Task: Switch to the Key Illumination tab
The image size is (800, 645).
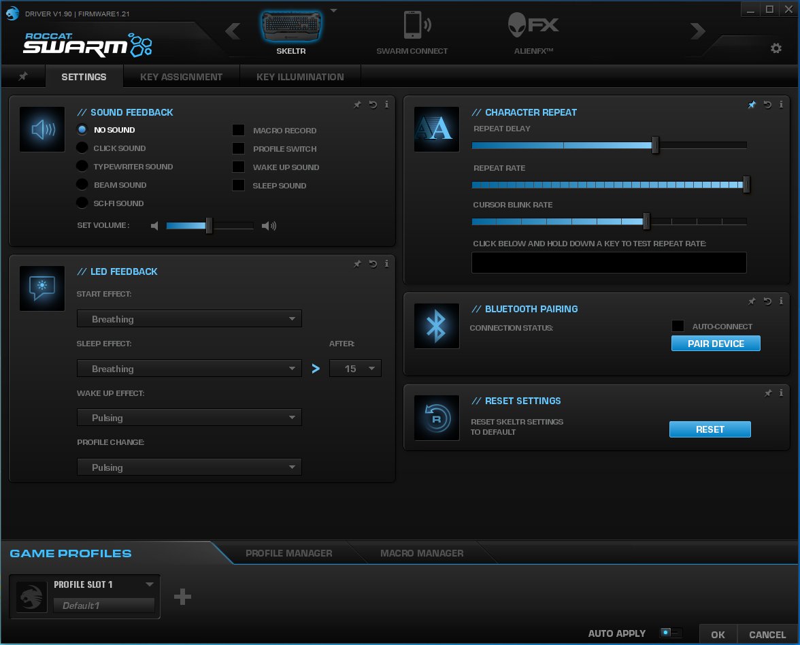Action: pyautogui.click(x=300, y=77)
